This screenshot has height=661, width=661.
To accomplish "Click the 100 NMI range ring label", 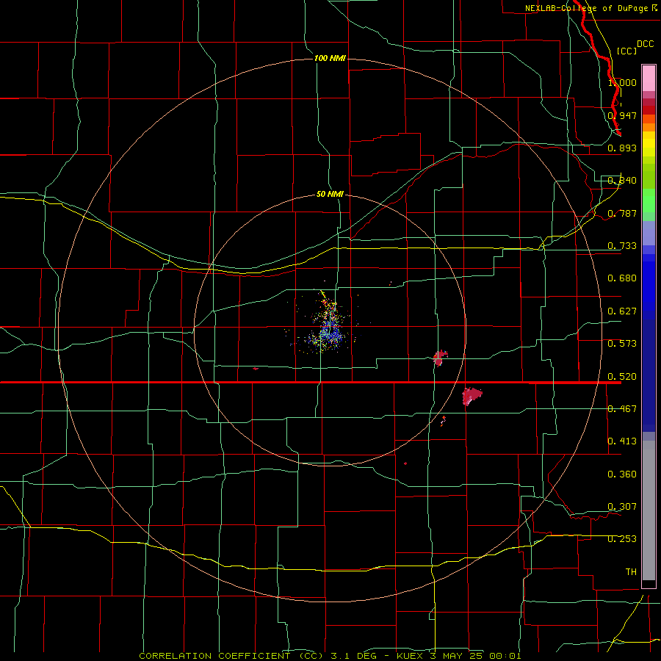I will coord(330,58).
